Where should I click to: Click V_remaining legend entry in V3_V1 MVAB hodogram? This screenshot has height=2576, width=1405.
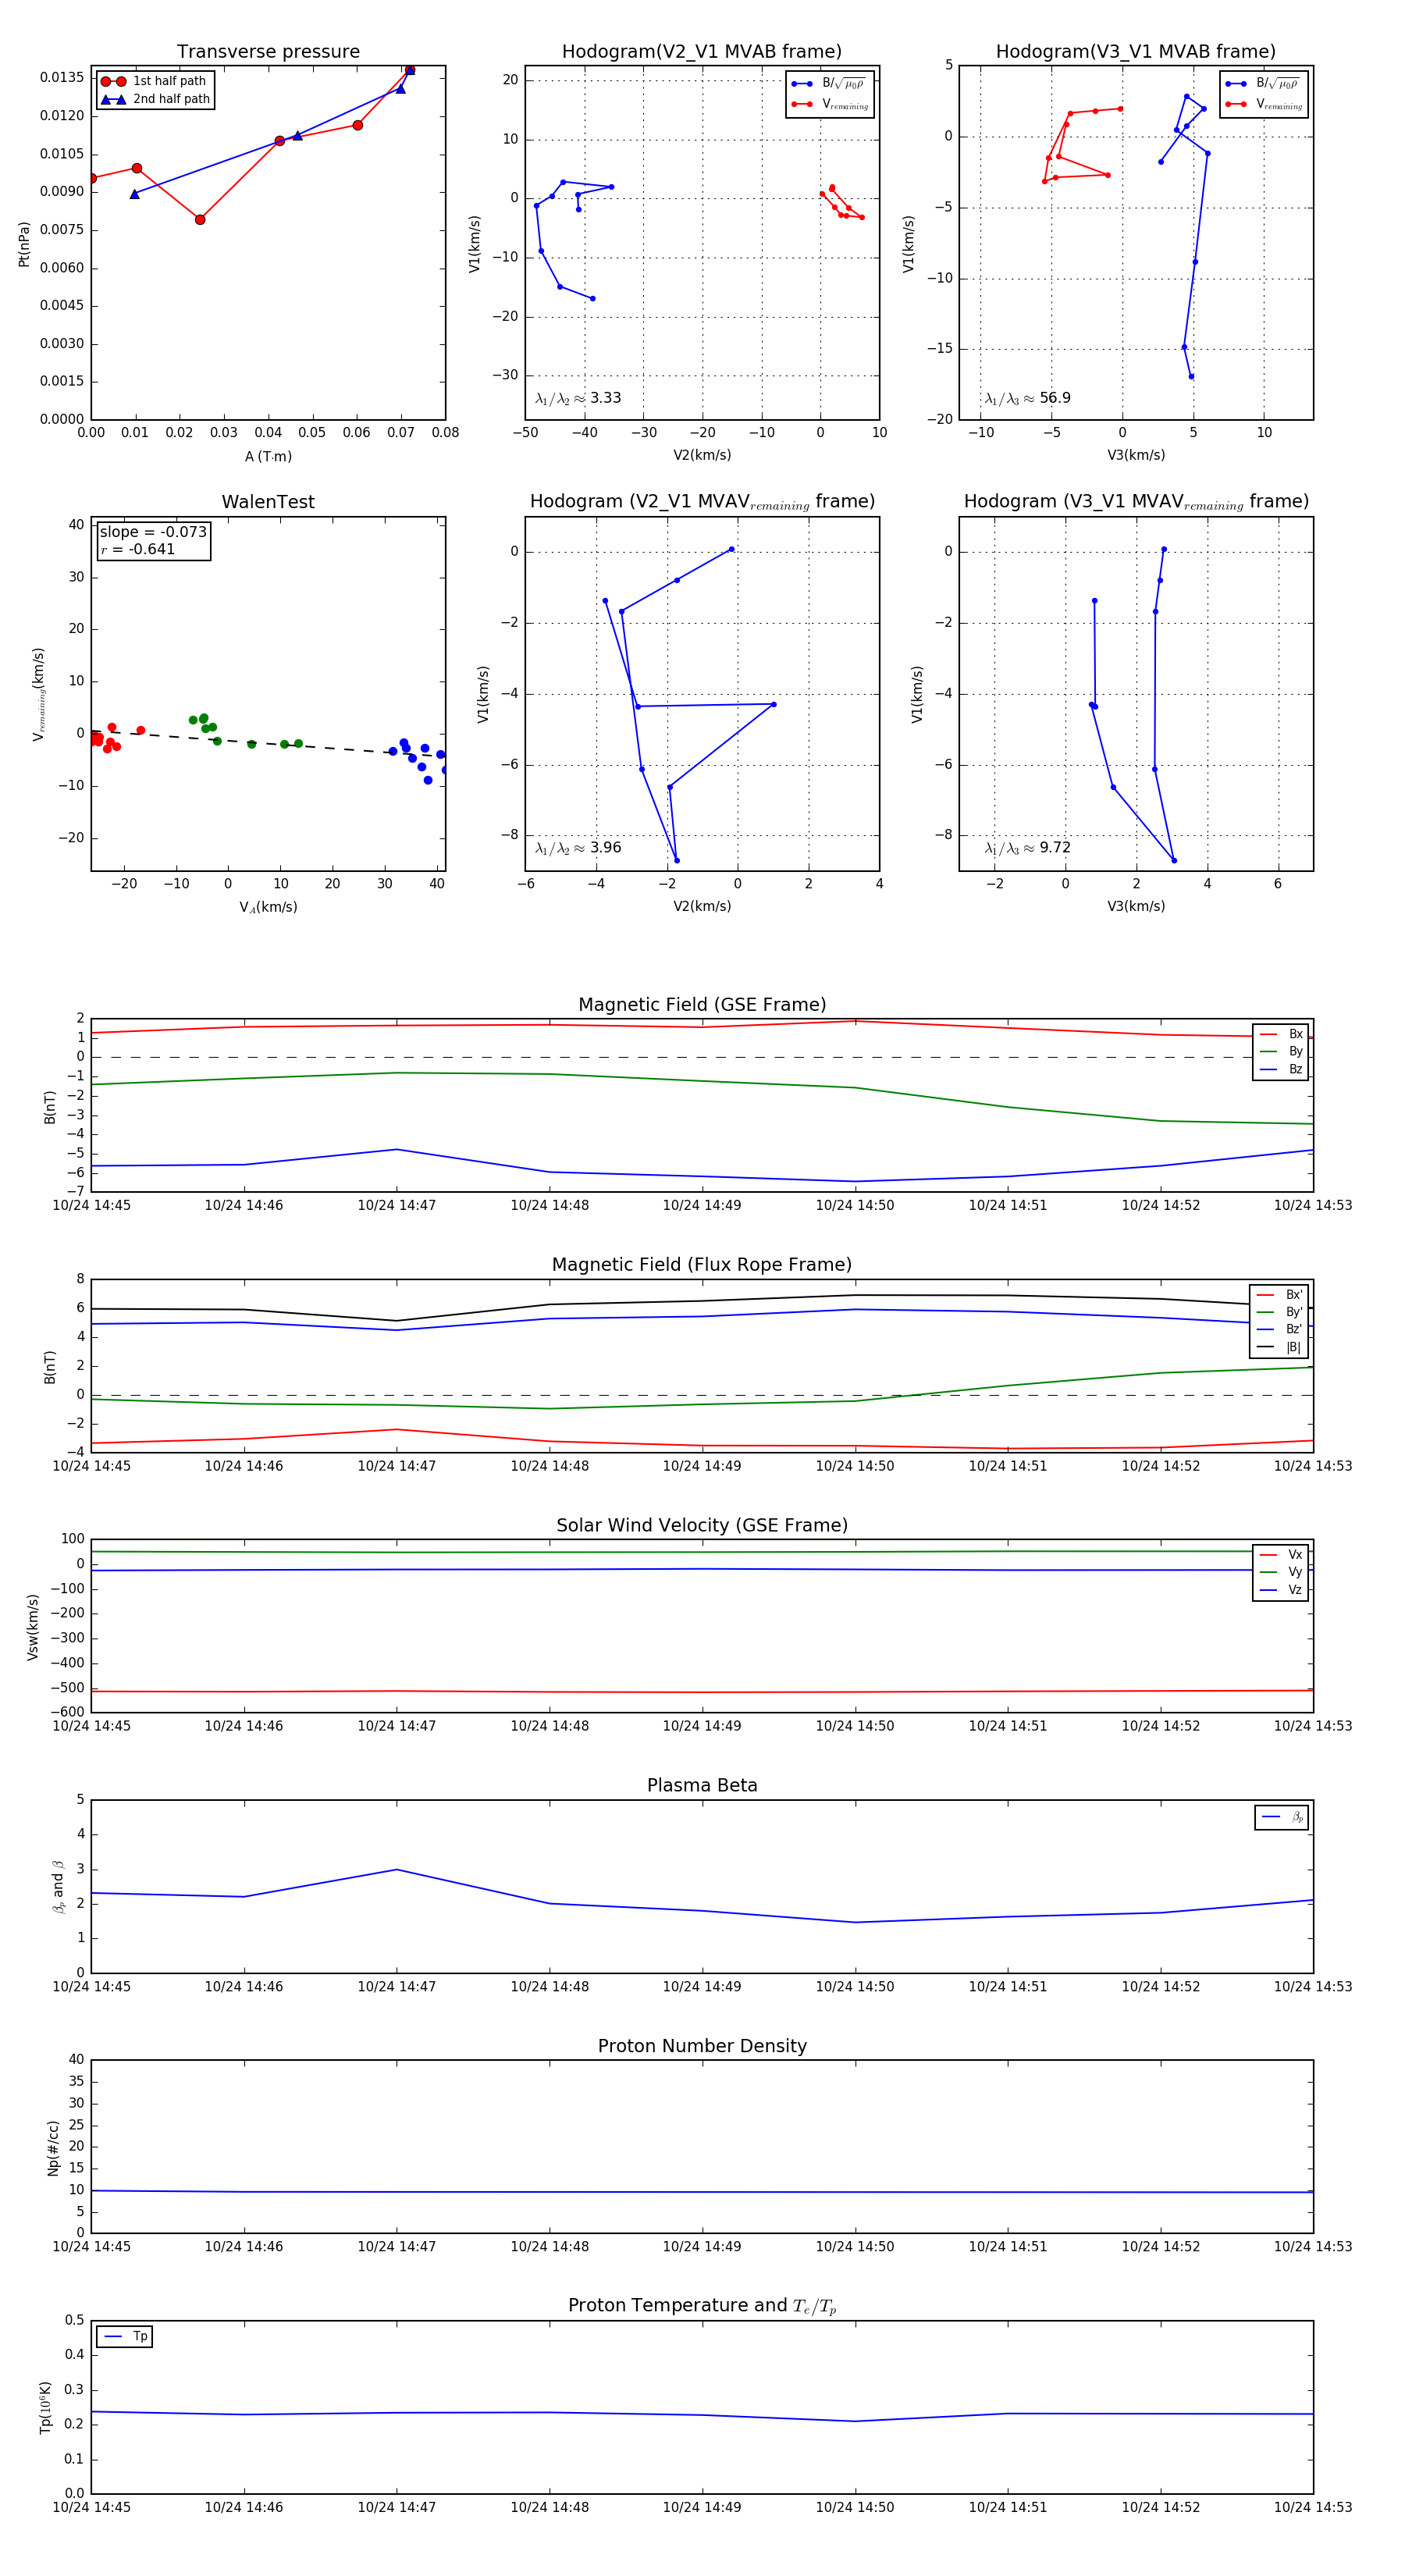coord(1263,104)
